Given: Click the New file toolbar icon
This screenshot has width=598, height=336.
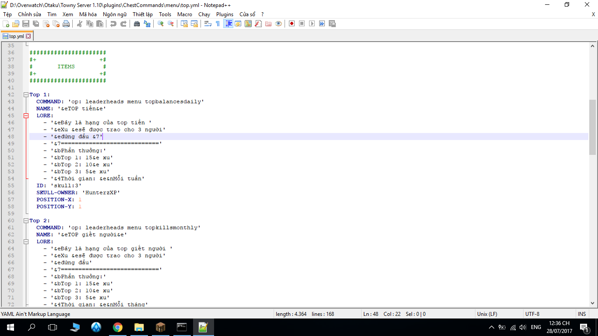Looking at the screenshot, I should 6,24.
